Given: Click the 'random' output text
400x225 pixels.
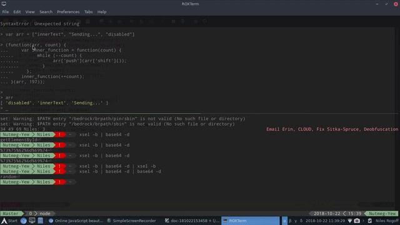Looking at the screenshot, I should 8,176.
